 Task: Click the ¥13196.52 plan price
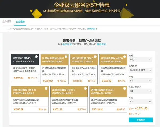97,109
